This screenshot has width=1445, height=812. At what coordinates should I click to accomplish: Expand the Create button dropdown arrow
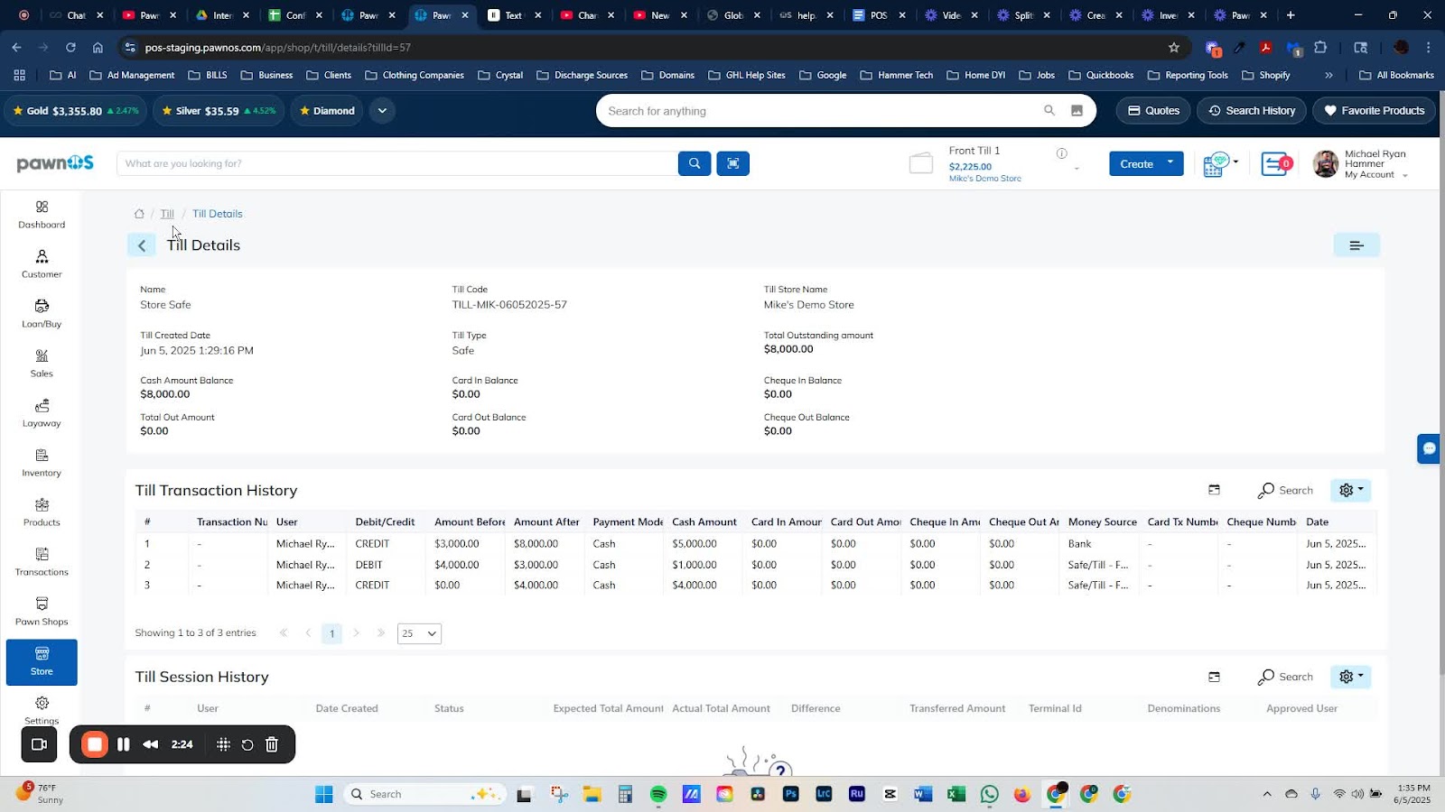coord(1170,163)
